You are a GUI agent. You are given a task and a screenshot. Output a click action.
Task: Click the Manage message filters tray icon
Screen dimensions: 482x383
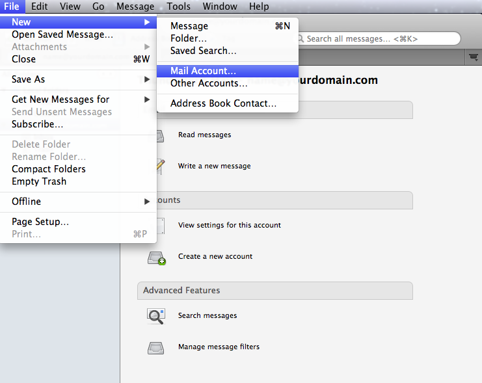coord(156,349)
